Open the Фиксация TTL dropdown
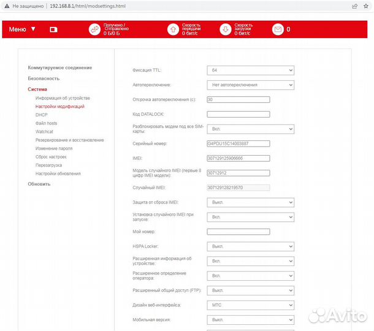This screenshot has width=374, height=331. 250,70
